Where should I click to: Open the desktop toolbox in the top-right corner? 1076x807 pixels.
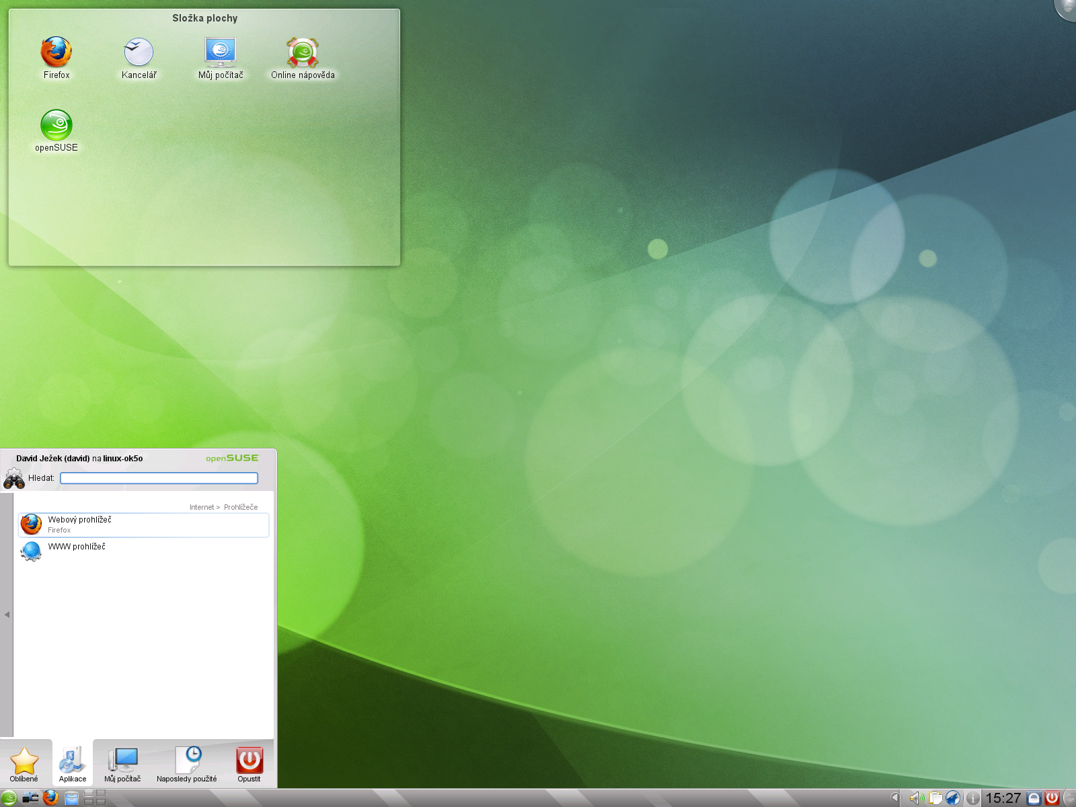click(x=1067, y=8)
